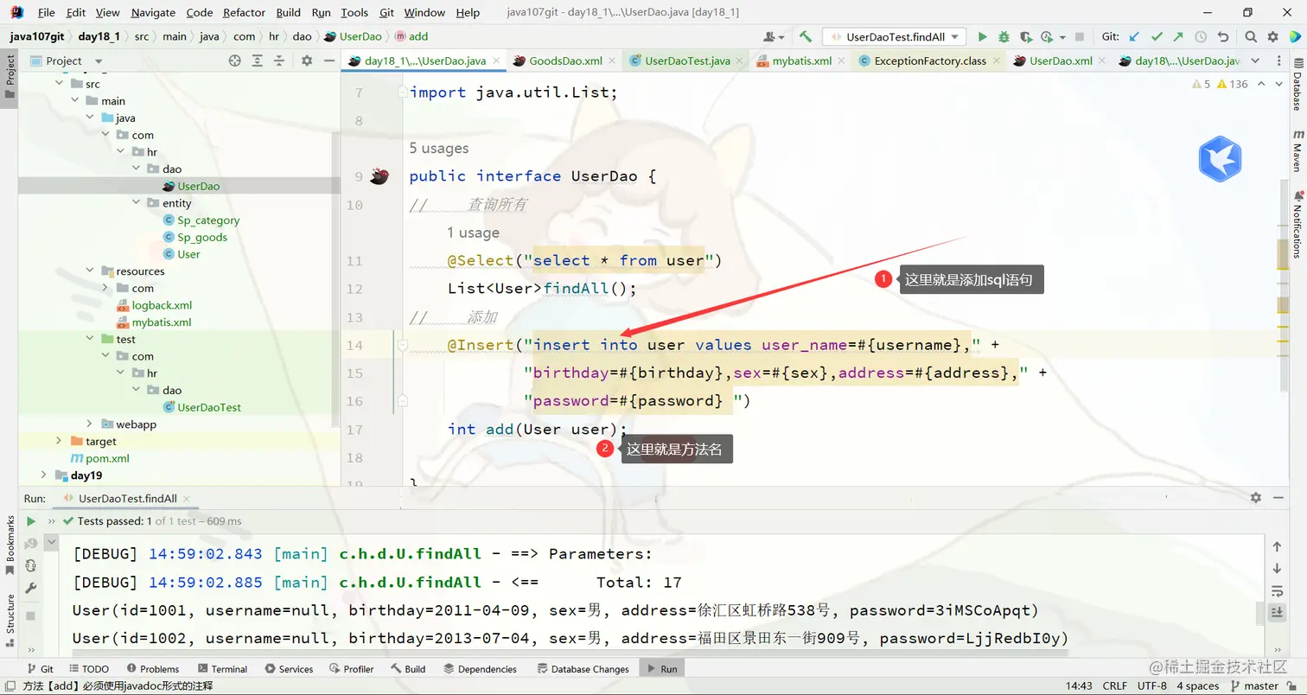This screenshot has height=695, width=1307.
Task: Expand the day19 module
Action: (44, 475)
